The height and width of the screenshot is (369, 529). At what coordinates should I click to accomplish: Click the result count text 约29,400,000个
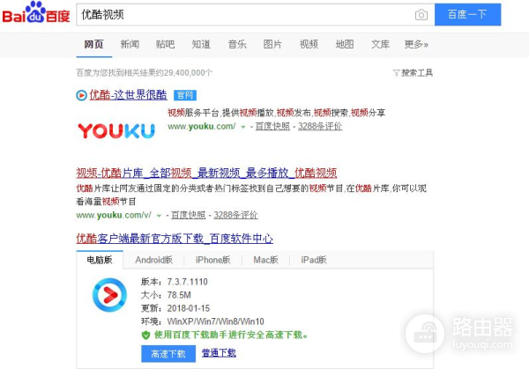[x=185, y=73]
